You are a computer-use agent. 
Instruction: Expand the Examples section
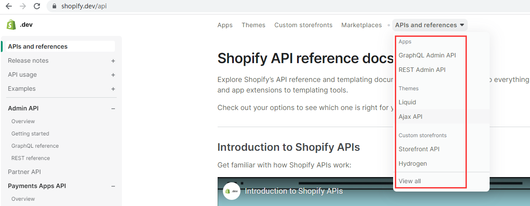pos(113,89)
